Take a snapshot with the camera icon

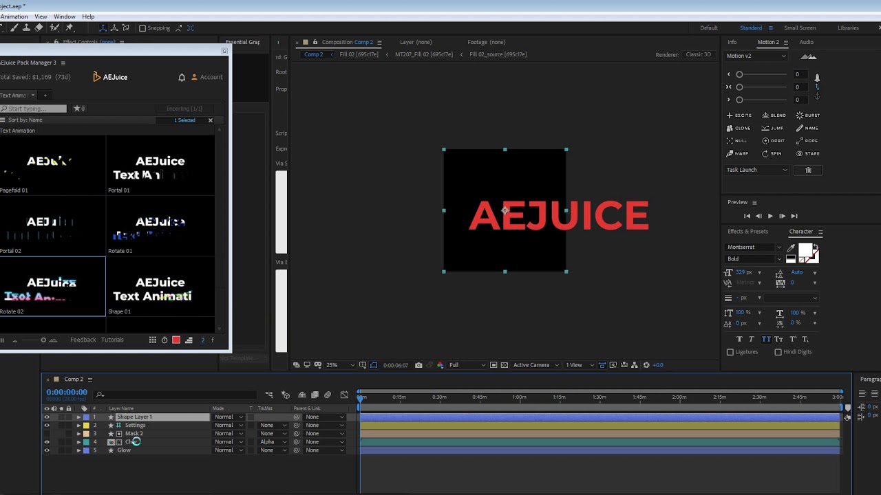[418, 365]
